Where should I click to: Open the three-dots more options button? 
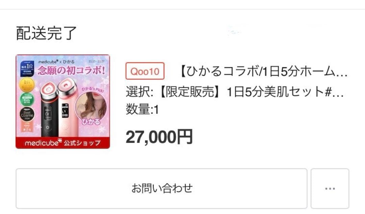click(x=330, y=188)
